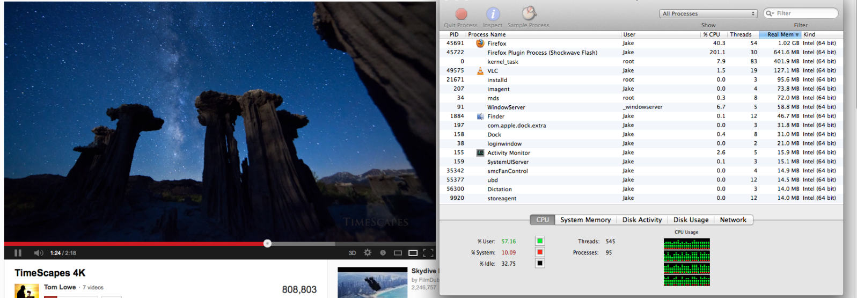Select the smcFanControl process row
This screenshot has width=857, height=298.
pos(641,171)
